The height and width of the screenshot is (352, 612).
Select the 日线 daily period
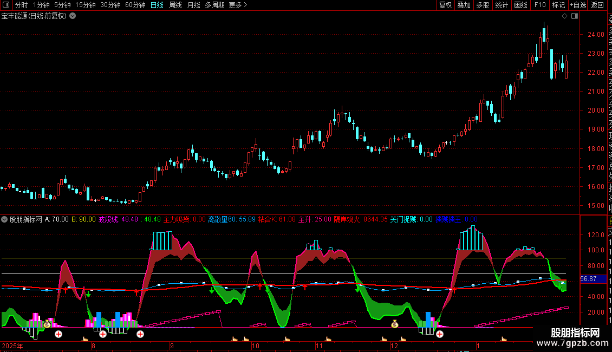[157, 5]
